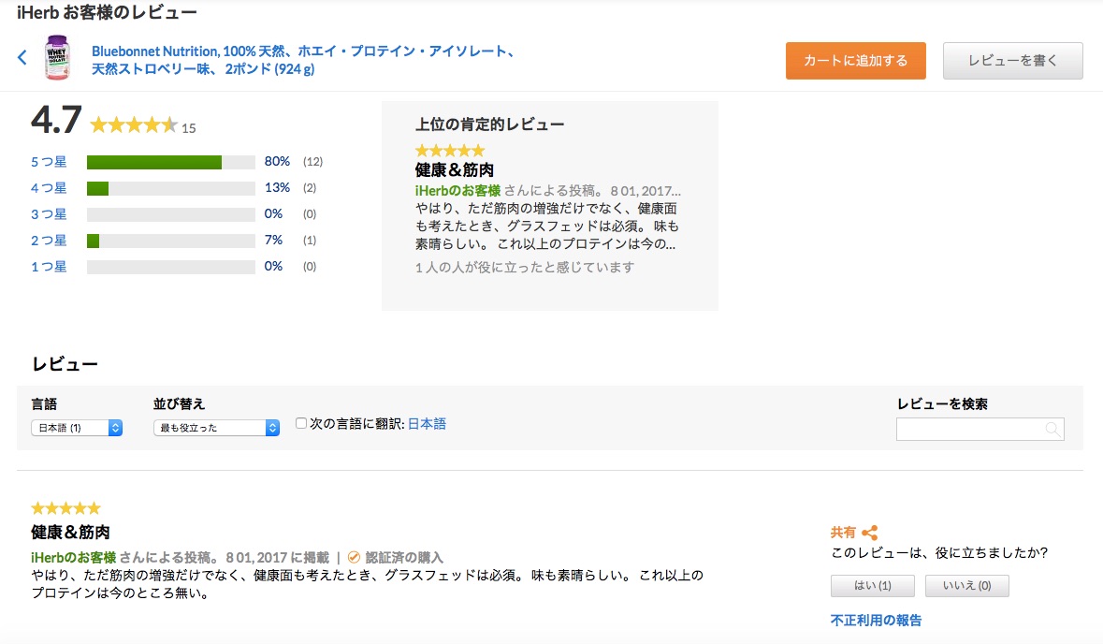The width and height of the screenshot is (1103, 644).
Task: Open the 言語 dropdown showing 日本語 (1)
Action: point(77,427)
